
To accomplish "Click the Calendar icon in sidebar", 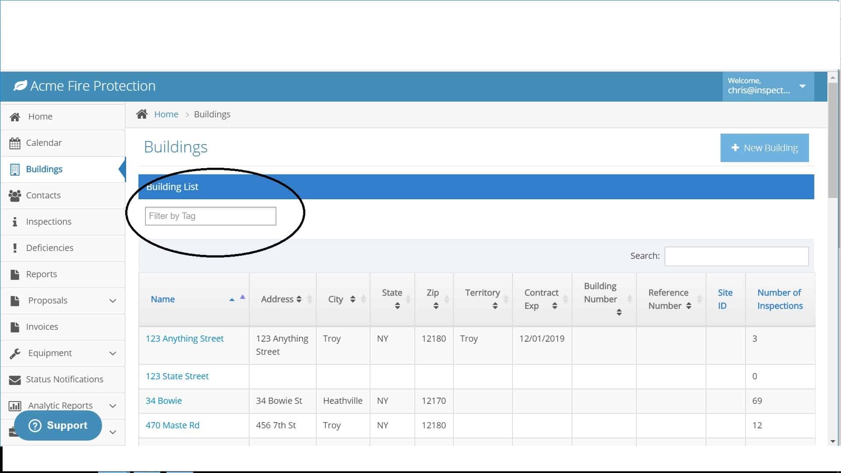I will pos(14,143).
